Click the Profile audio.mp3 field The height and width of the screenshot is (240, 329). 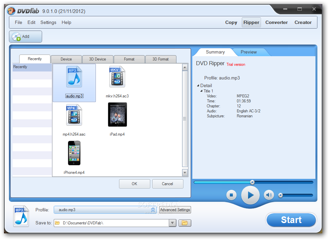(x=105, y=210)
